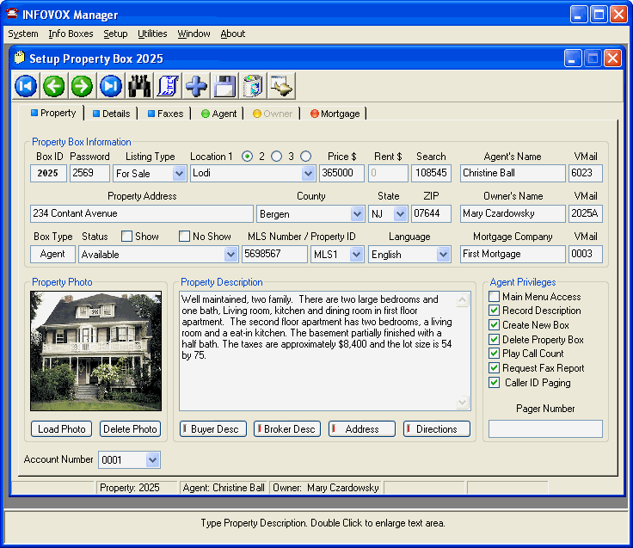Image resolution: width=633 pixels, height=548 pixels.
Task: Toggle Caller ID Paging checkbox
Action: (x=495, y=383)
